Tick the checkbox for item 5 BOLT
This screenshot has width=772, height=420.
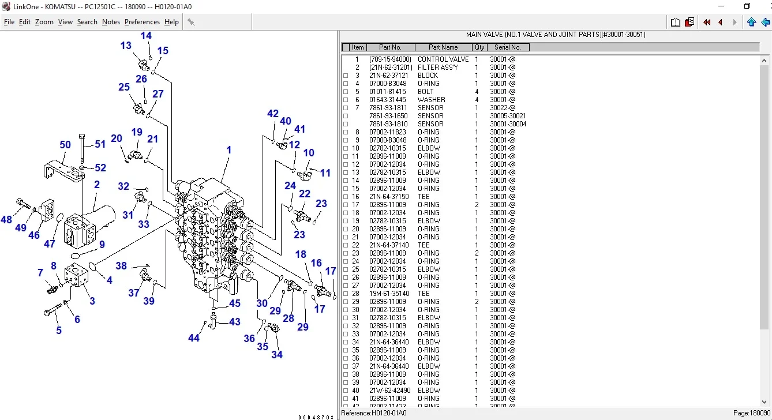[x=346, y=92]
